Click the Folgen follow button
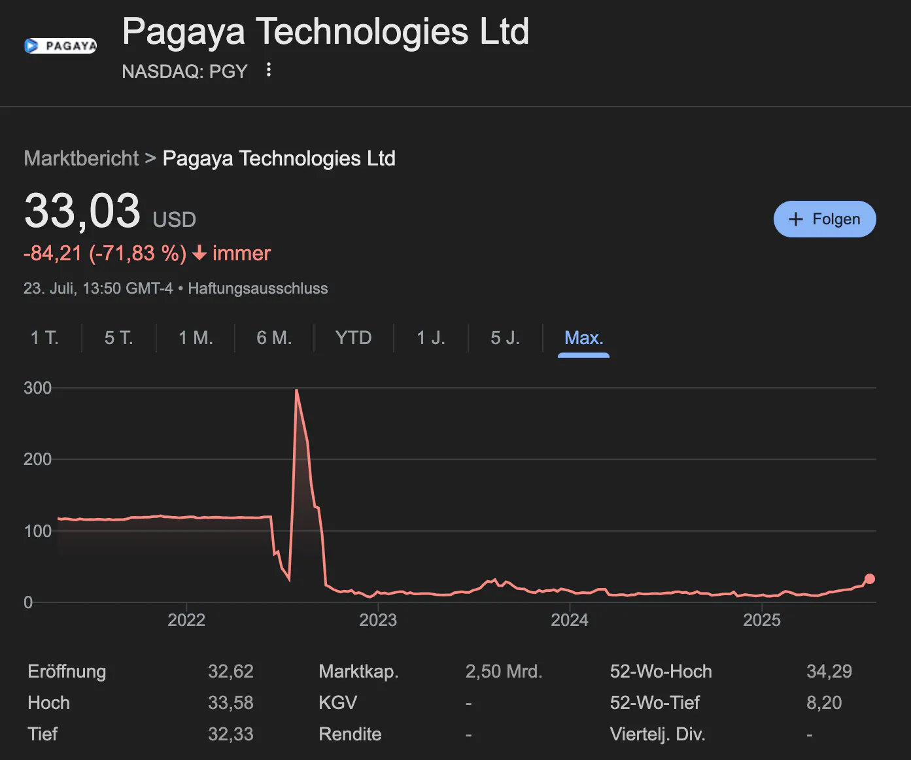Screen dimensions: 911x760 coord(825,219)
